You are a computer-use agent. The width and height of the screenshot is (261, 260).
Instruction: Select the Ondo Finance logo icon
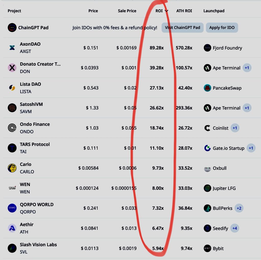(12, 128)
